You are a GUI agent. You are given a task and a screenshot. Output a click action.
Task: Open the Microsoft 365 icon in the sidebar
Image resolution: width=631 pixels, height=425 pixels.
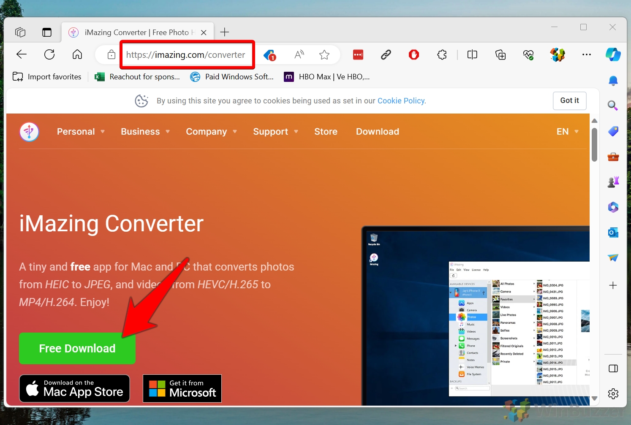coord(613,207)
